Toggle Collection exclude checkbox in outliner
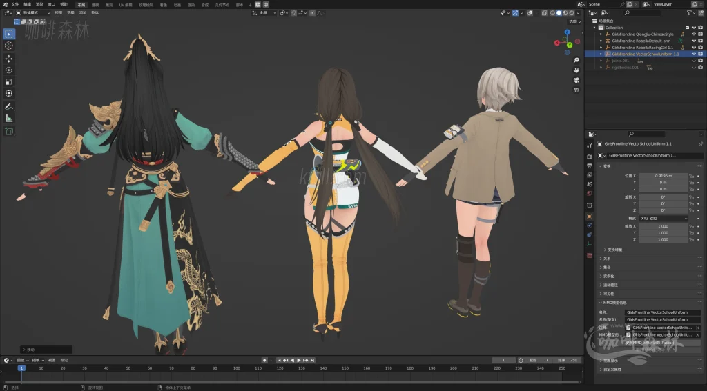Viewport: 707px width, 391px height. 687,28
